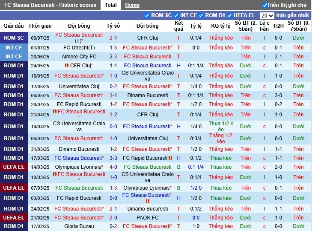Viewport: 312px width, 231px height.
Task: Open Gloria Buzau team link
Action: pos(79,226)
